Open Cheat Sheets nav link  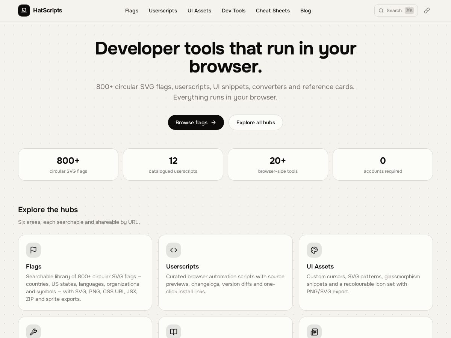point(273,11)
